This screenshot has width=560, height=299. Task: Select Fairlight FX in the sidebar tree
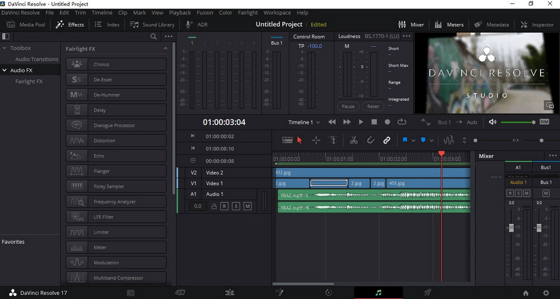point(29,82)
